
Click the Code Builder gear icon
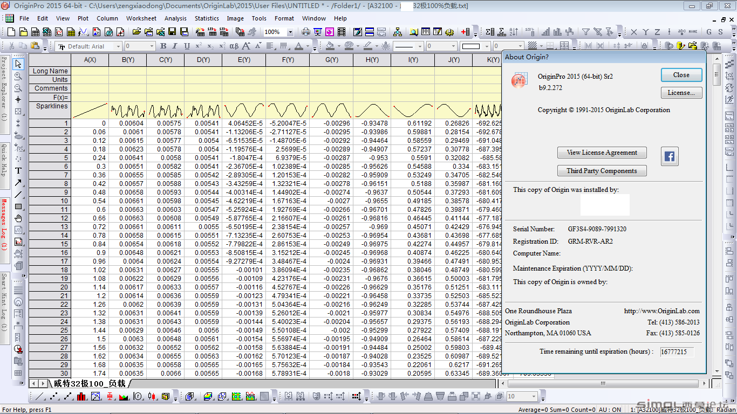pyautogui.click(x=449, y=32)
